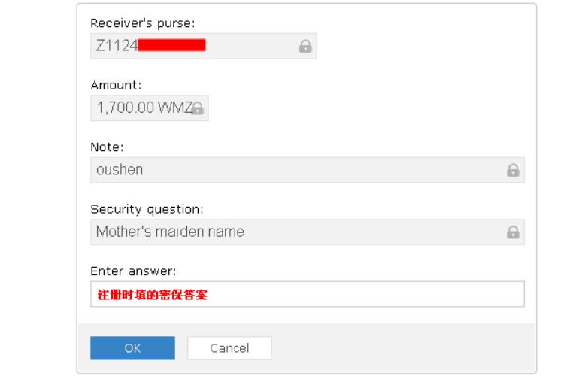Image resolution: width=582 pixels, height=376 pixels.
Task: Click the gray footer bar right of Cancel
Action: pos(404,347)
